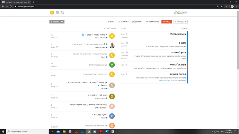Show hidden system tray icons
The image size is (239, 134).
pyautogui.click(x=212, y=132)
